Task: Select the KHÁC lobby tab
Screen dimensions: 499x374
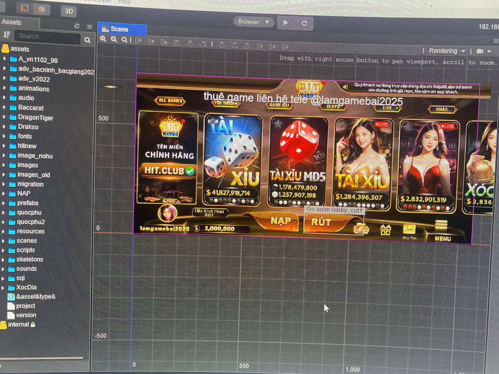Action: [442, 109]
